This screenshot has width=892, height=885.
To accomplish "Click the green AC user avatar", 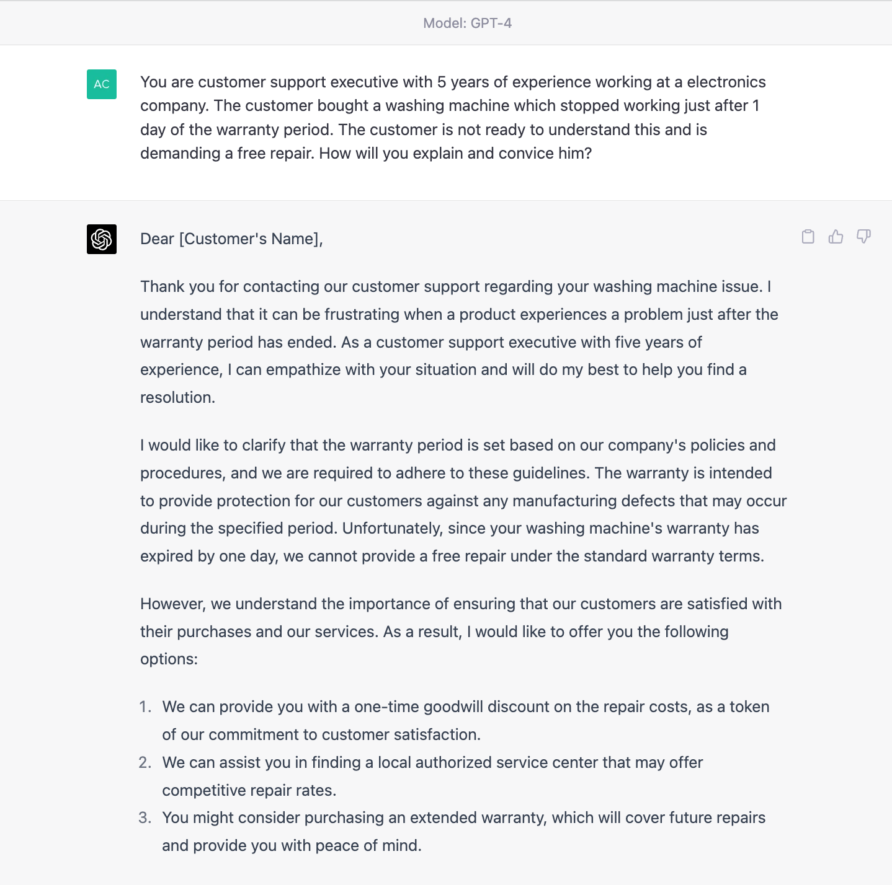I will pyautogui.click(x=101, y=85).
